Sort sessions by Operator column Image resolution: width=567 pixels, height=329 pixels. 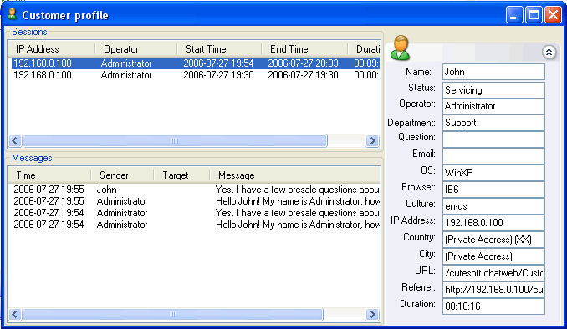point(136,49)
